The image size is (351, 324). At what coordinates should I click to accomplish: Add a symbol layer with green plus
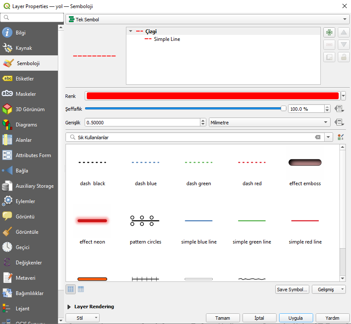click(329, 32)
